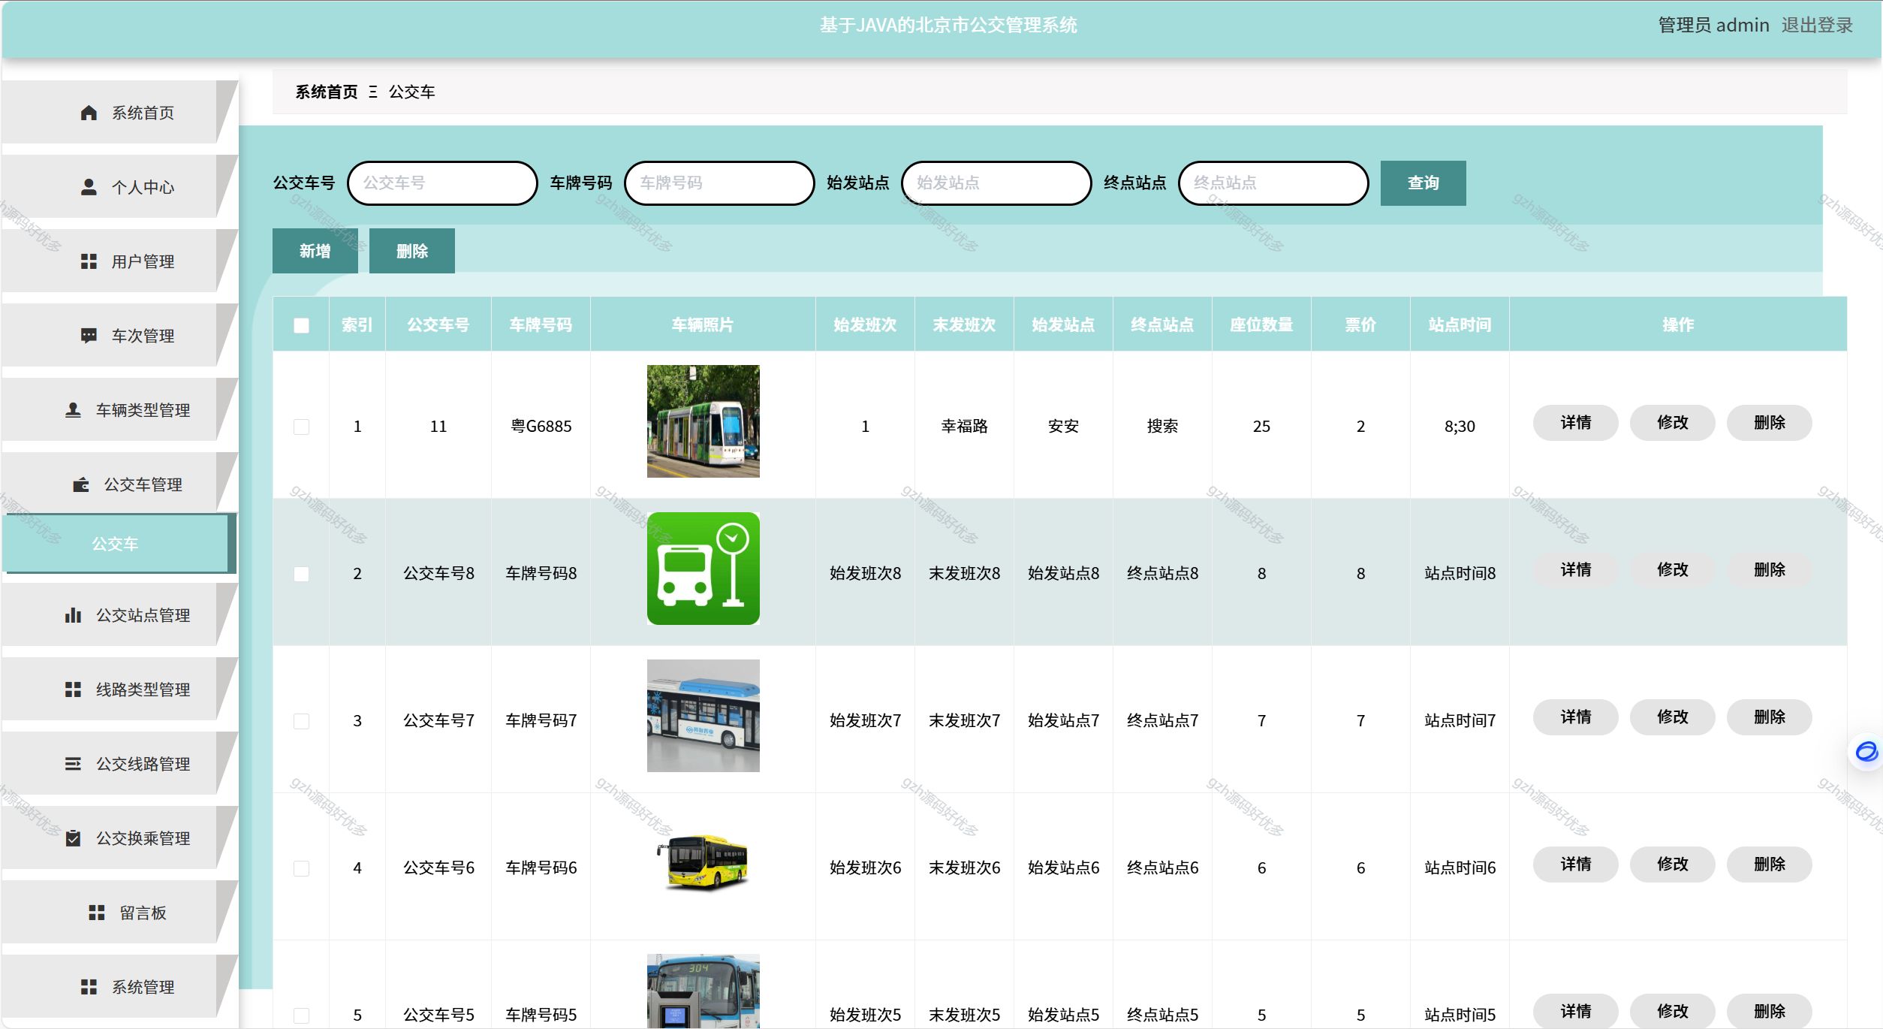
Task: Click cell text 幸福路
Action: pyautogui.click(x=964, y=427)
